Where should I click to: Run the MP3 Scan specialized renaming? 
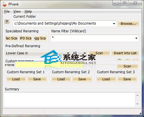[26, 38]
